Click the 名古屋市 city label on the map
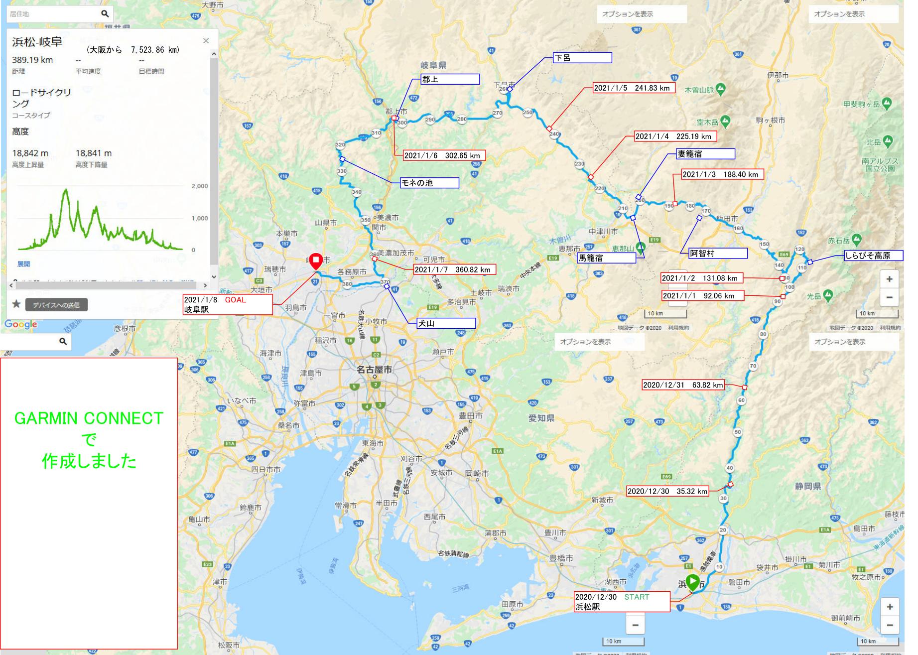 click(x=374, y=370)
